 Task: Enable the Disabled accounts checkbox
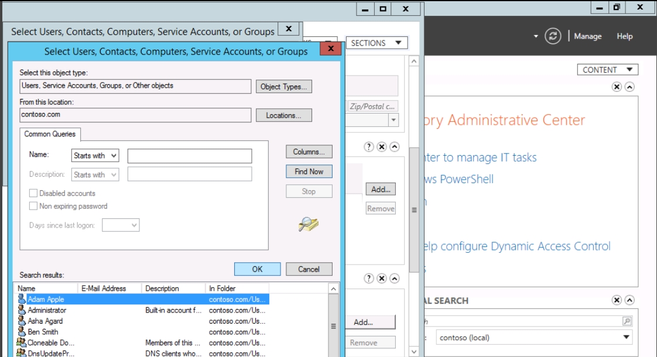33,193
